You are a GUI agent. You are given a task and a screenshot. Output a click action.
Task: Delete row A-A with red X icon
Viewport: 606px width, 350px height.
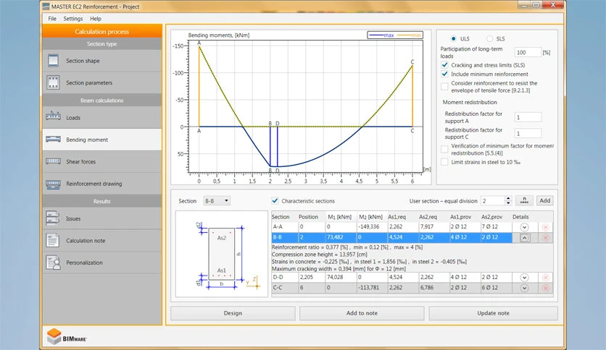pyautogui.click(x=545, y=227)
